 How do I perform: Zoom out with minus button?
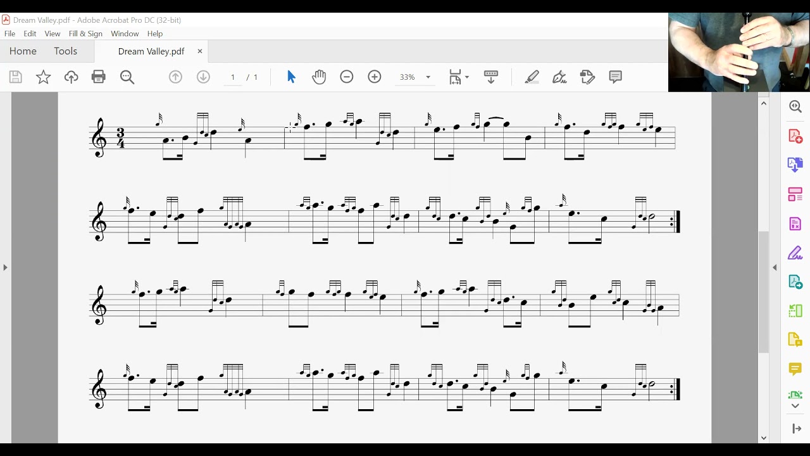click(x=347, y=77)
